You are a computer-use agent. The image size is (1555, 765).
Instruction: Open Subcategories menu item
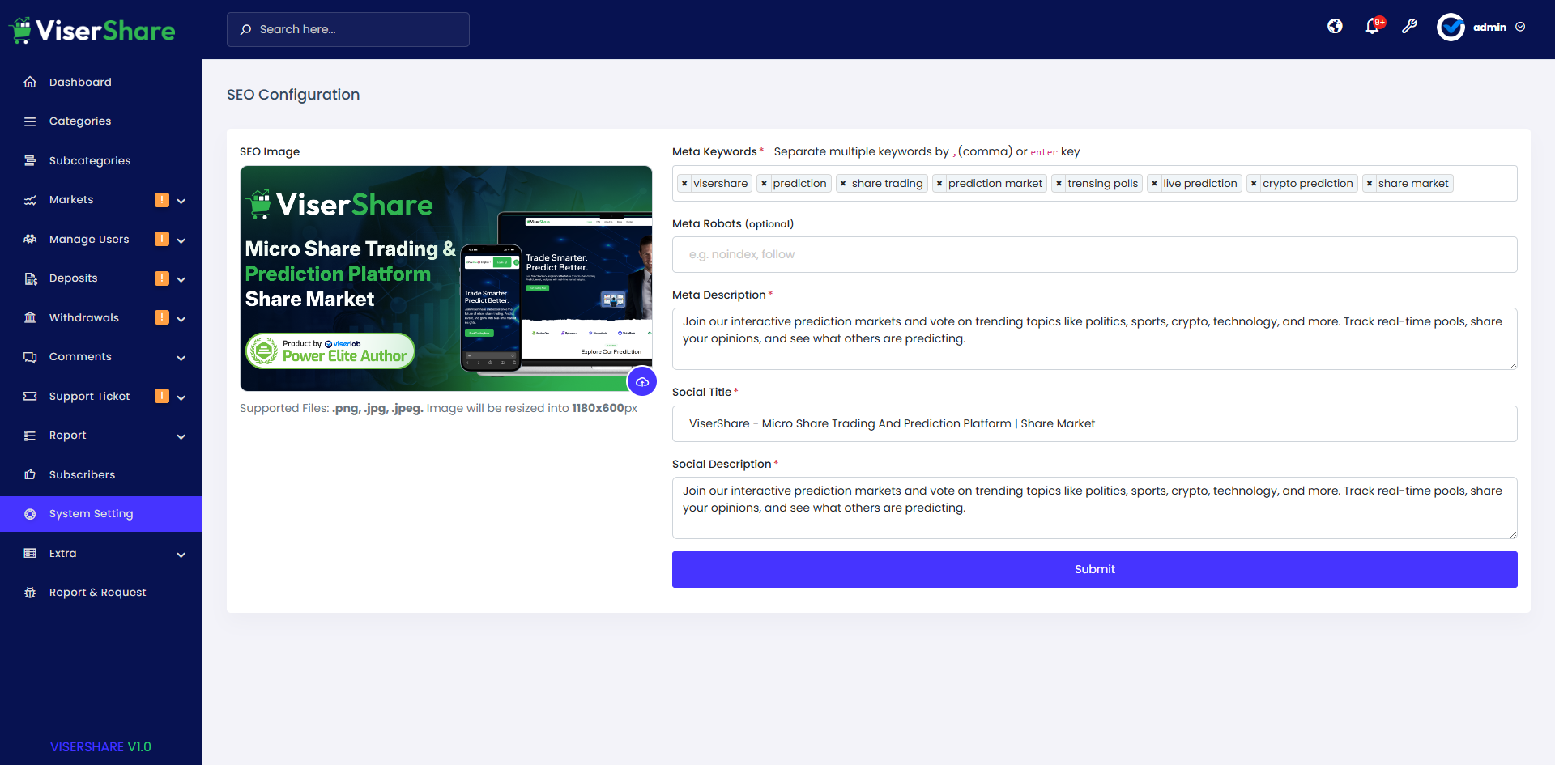tap(101, 160)
